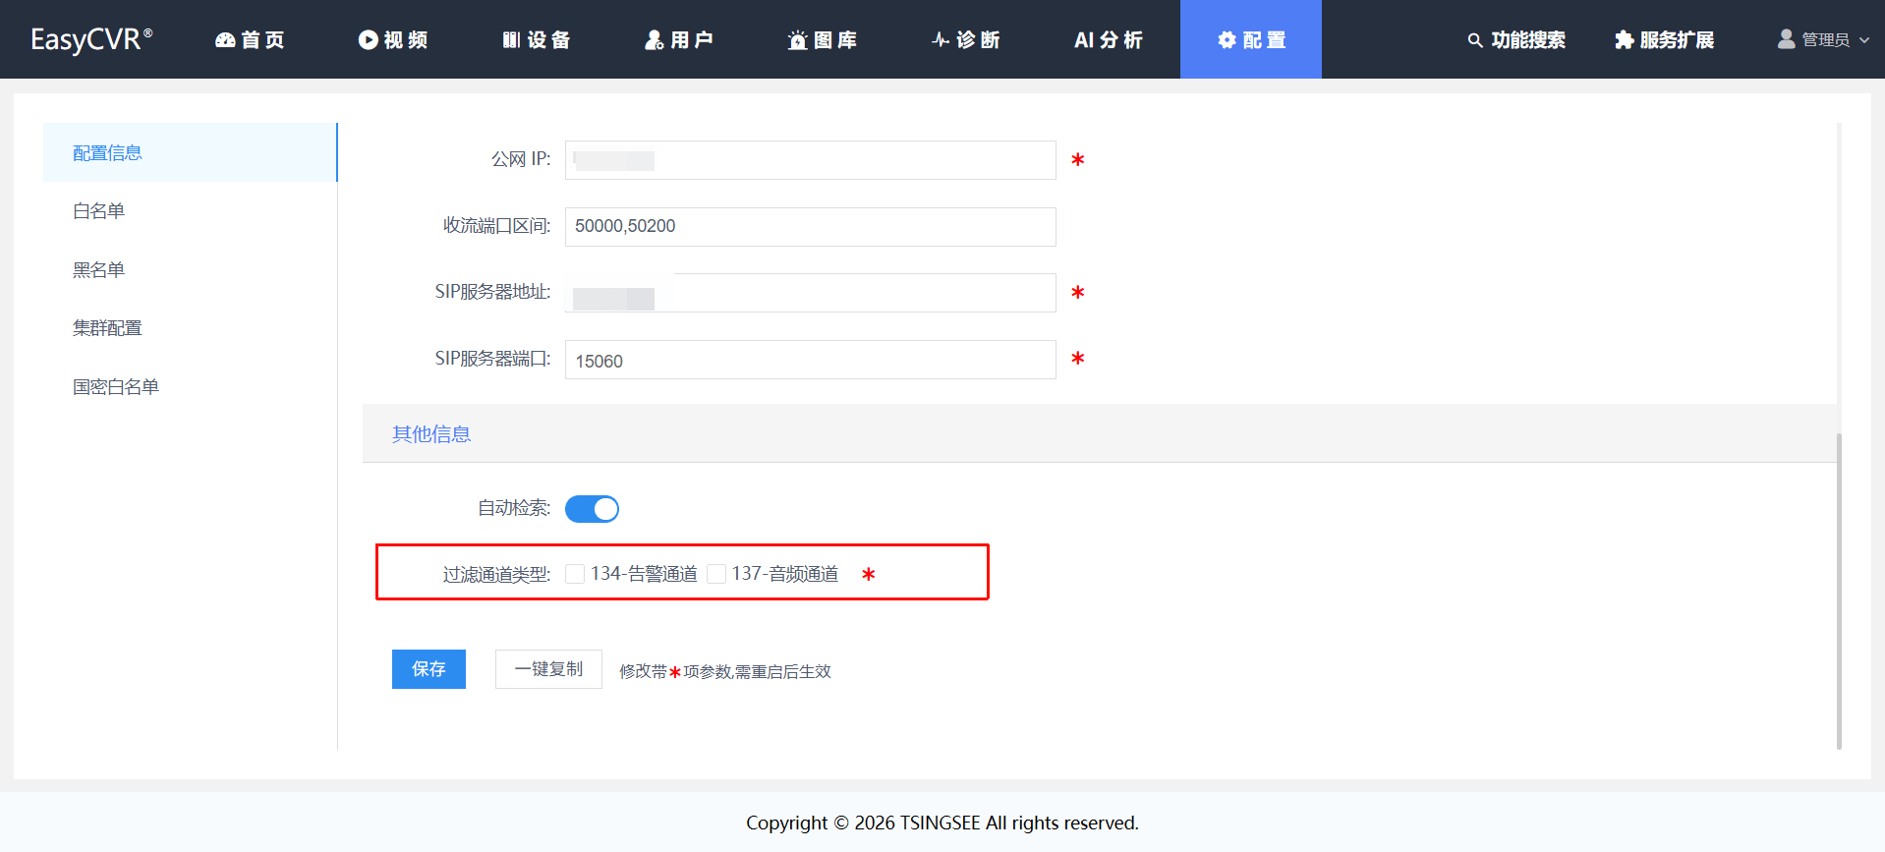Click the SIP服务器端口 input field
Screen dimensions: 1885x852
tap(810, 361)
